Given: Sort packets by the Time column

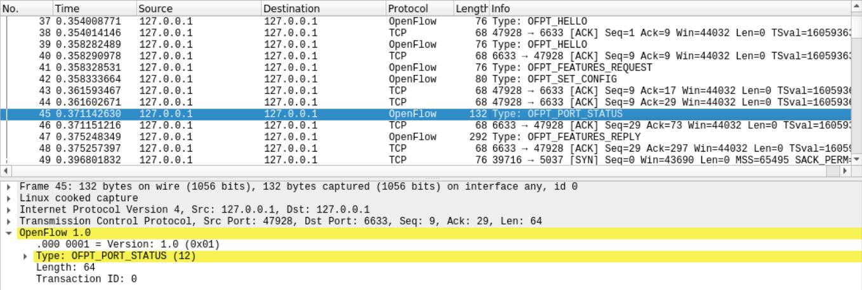Looking at the screenshot, I should pos(94,9).
